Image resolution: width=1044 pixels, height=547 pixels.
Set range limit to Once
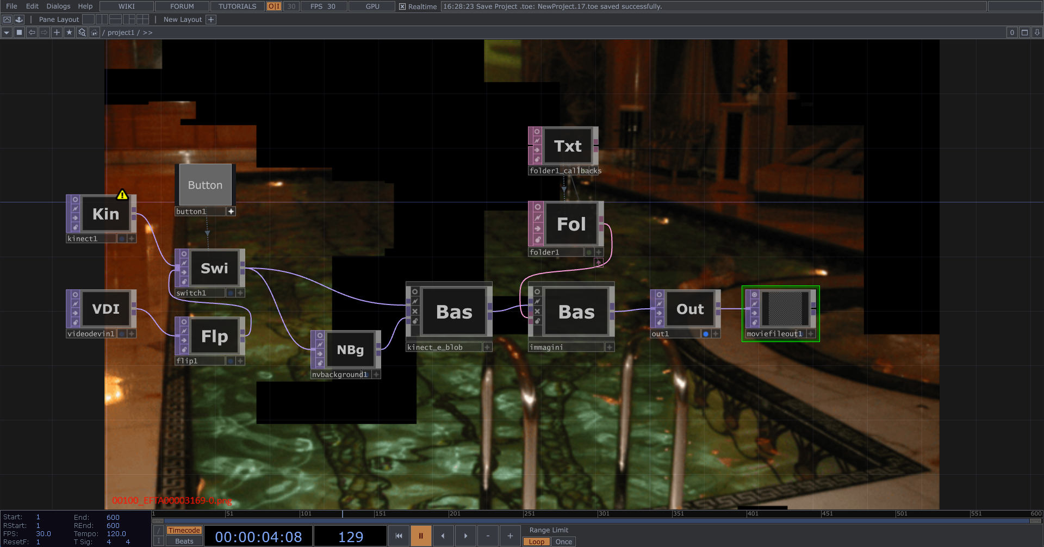563,542
